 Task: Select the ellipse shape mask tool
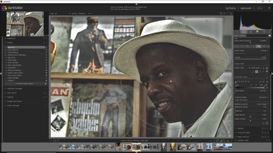[260, 72]
